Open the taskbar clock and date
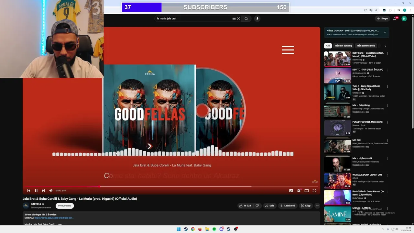Screen dimensions: 414x233 tap(406, 229)
